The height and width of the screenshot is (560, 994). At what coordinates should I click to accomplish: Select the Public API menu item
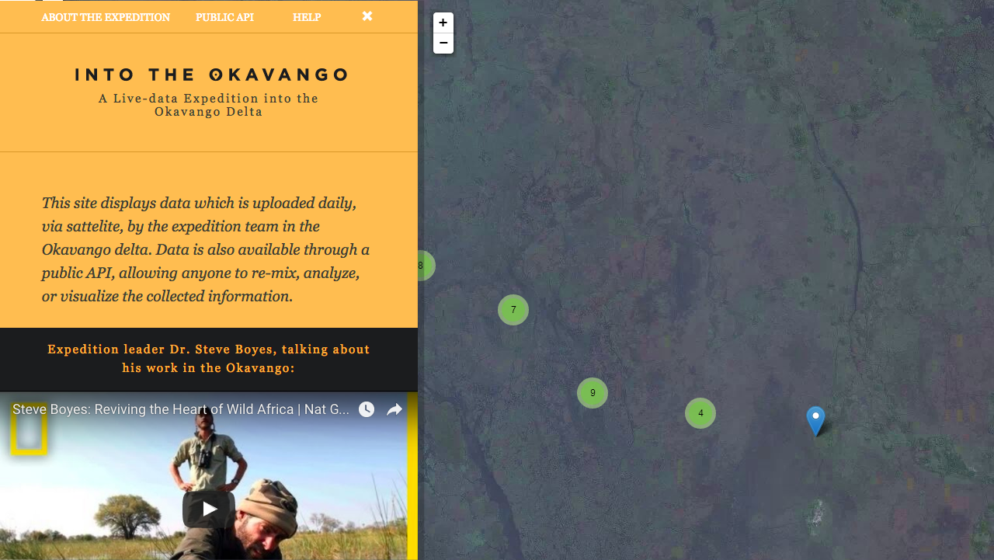tap(224, 17)
